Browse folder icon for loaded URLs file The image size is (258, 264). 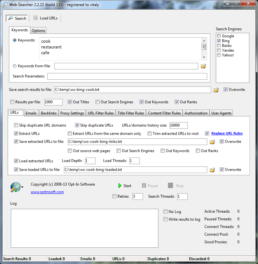tap(212, 170)
